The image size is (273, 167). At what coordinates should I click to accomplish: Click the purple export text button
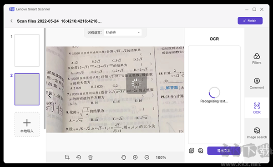pos(224,151)
